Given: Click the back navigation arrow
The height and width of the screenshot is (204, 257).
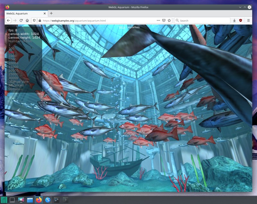Looking at the screenshot, I should (9, 20).
